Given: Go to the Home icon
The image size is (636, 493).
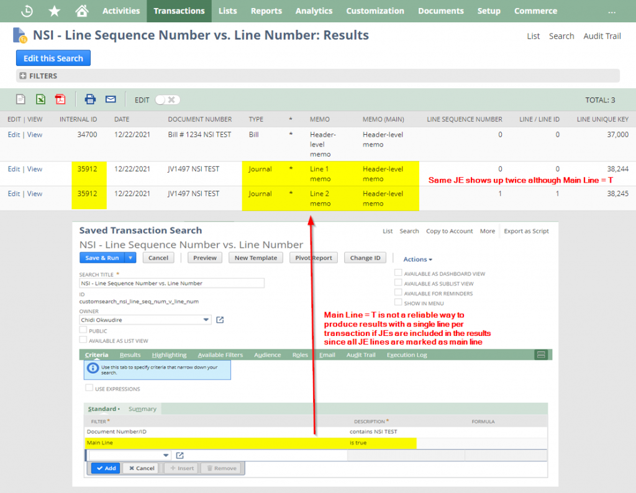Looking at the screenshot, I should [x=82, y=11].
